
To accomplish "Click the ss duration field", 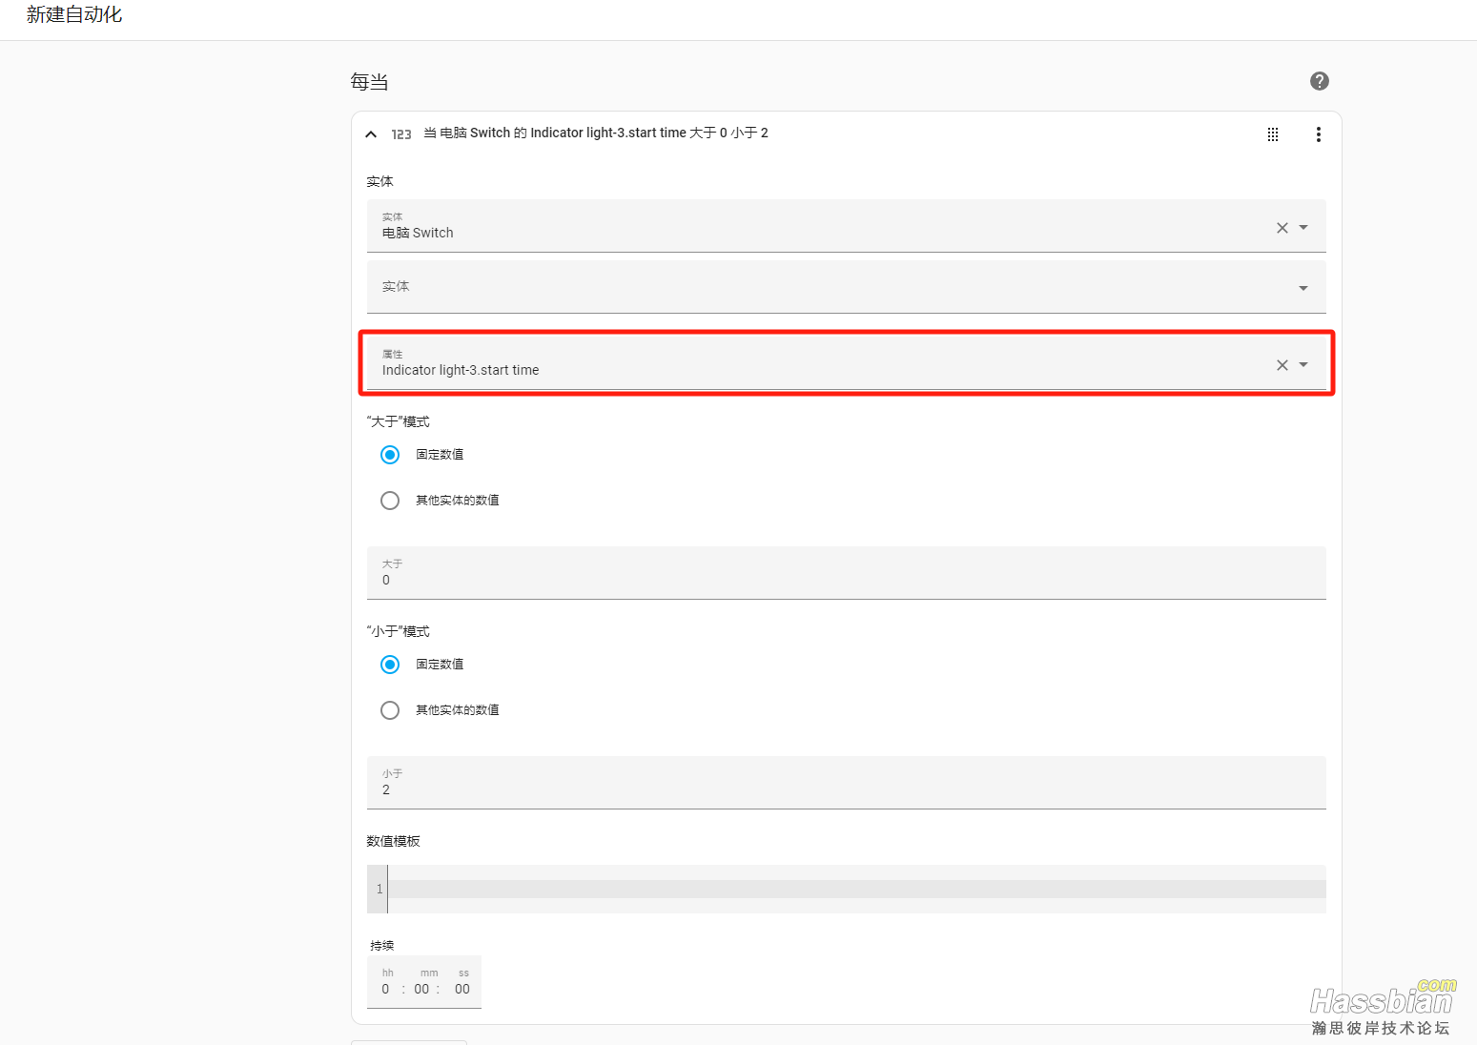I will (462, 989).
